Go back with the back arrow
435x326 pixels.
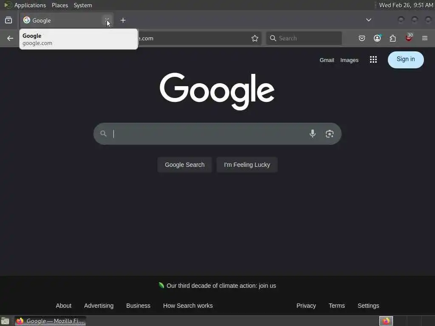10,38
